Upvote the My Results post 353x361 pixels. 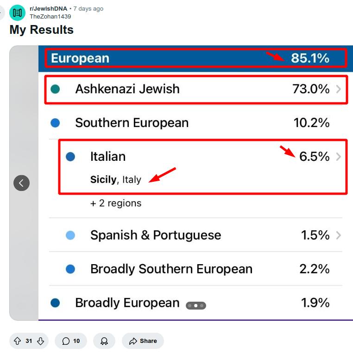click(x=17, y=341)
